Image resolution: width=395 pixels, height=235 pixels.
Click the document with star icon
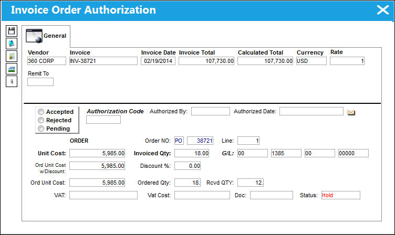click(x=12, y=56)
